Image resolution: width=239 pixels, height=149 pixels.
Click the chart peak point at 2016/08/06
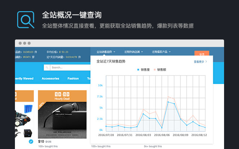click(168, 102)
